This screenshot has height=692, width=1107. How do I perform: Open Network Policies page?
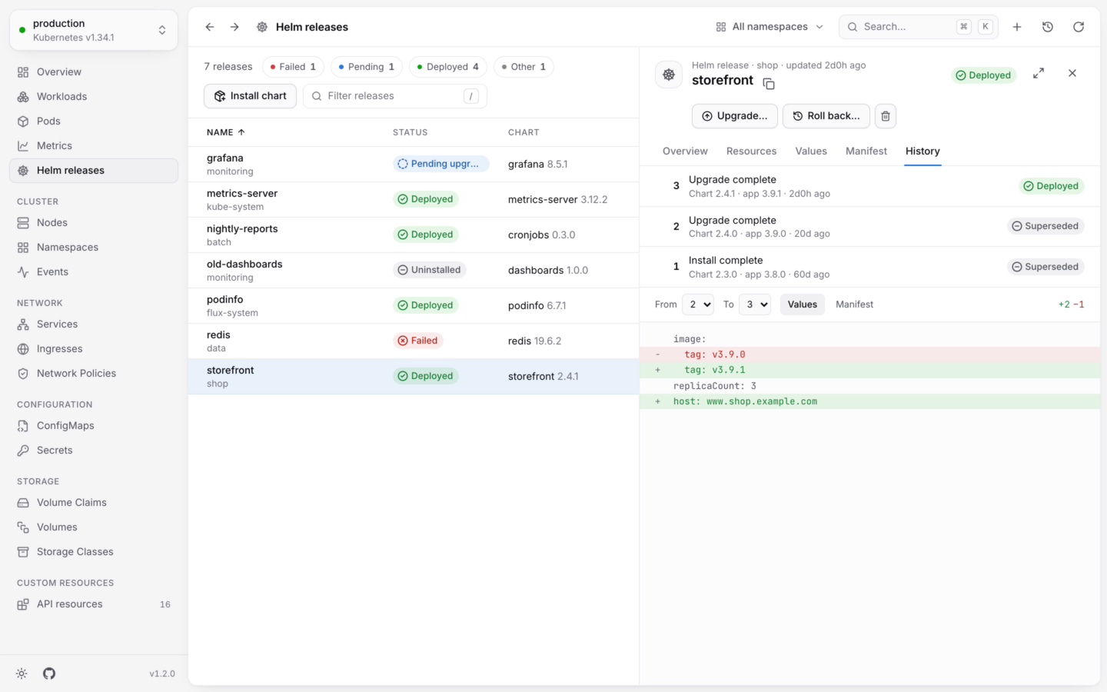pos(94,374)
